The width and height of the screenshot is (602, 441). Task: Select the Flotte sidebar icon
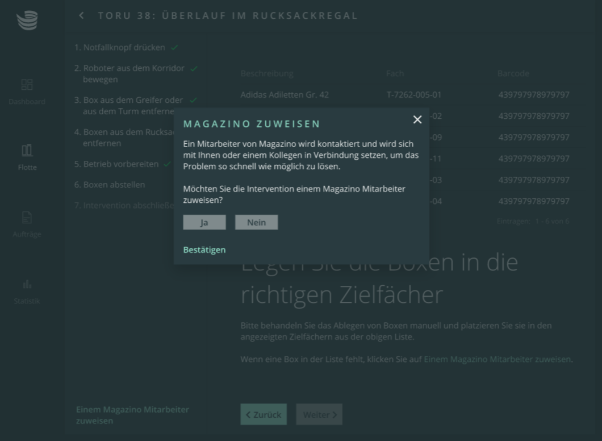27,151
